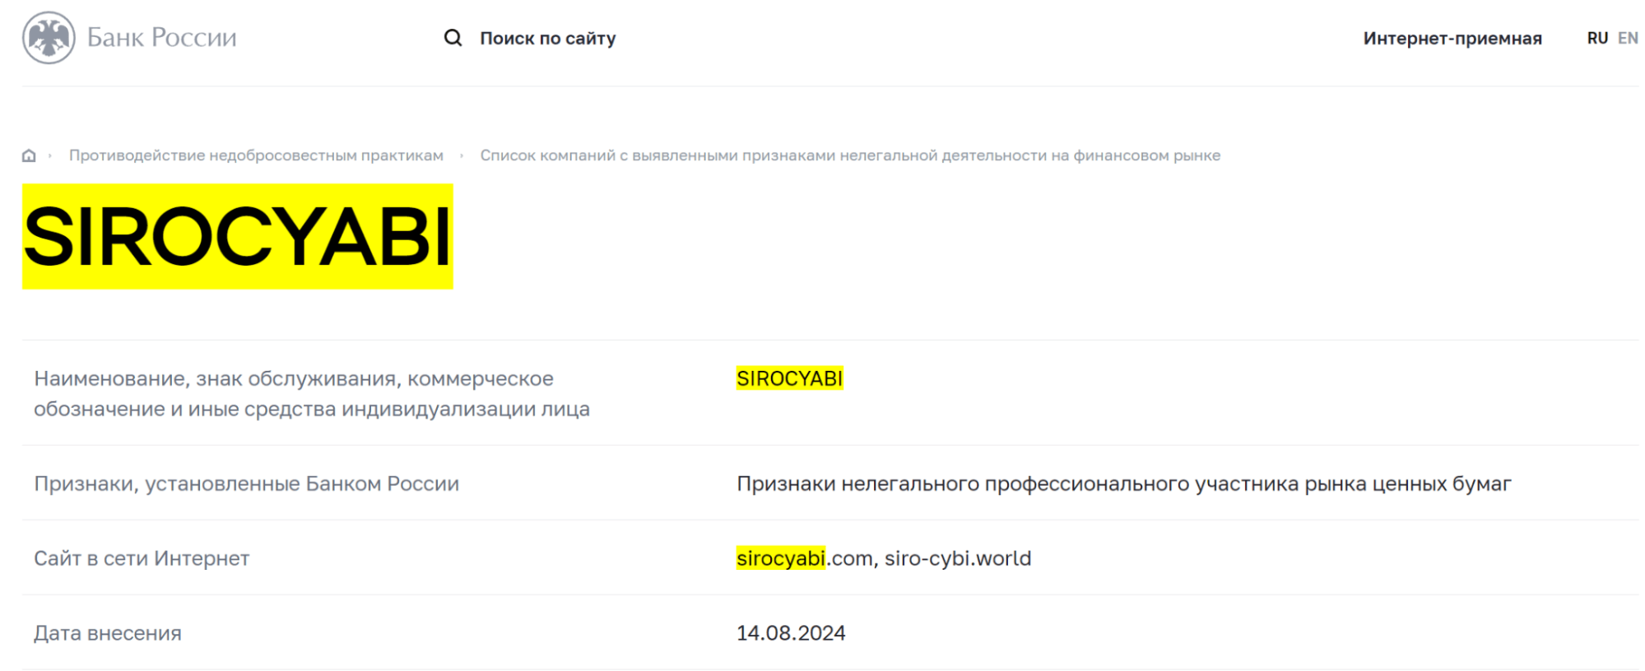Click the siro-cybi.world website text
The image size is (1645, 671).
958,558
